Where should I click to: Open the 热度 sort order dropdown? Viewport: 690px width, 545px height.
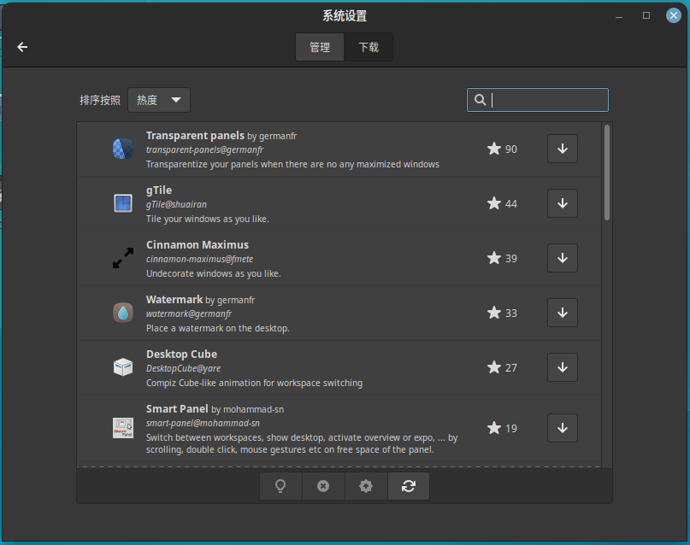click(x=159, y=100)
